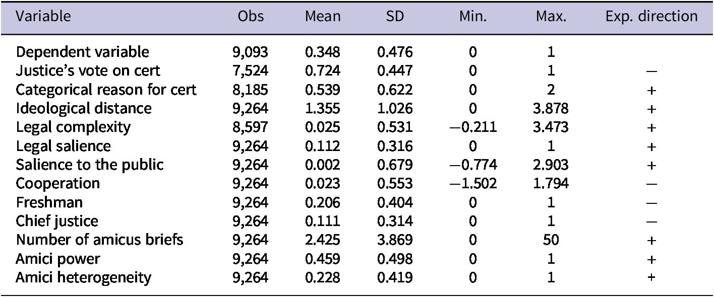Screen dimensions: 714x297
Task: Click the "SD" column header
Action: tap(395, 16)
